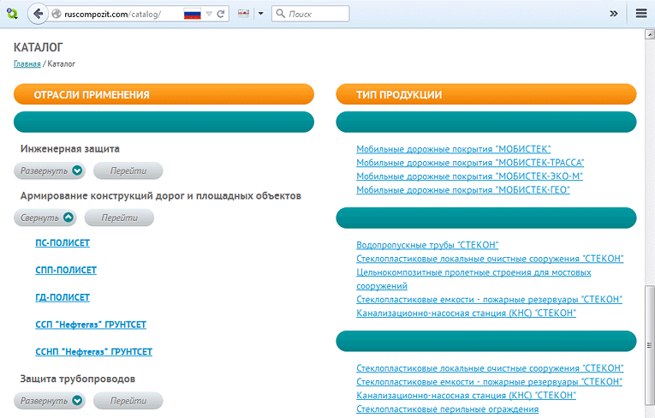655x418 pixels.
Task: Open the ПС-ПОЛИСЕТ product link
Action: [x=63, y=243]
